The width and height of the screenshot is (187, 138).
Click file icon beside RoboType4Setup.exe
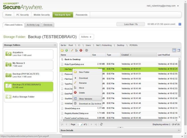pos(62,64)
